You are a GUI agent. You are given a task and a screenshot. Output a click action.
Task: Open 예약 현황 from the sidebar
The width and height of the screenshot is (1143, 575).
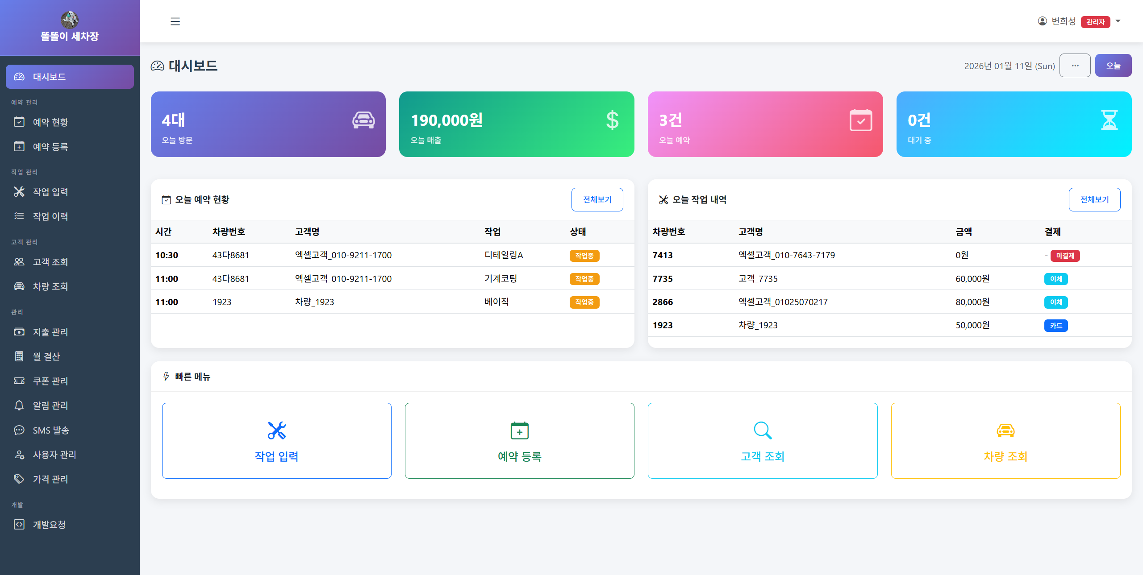pyautogui.click(x=50, y=122)
